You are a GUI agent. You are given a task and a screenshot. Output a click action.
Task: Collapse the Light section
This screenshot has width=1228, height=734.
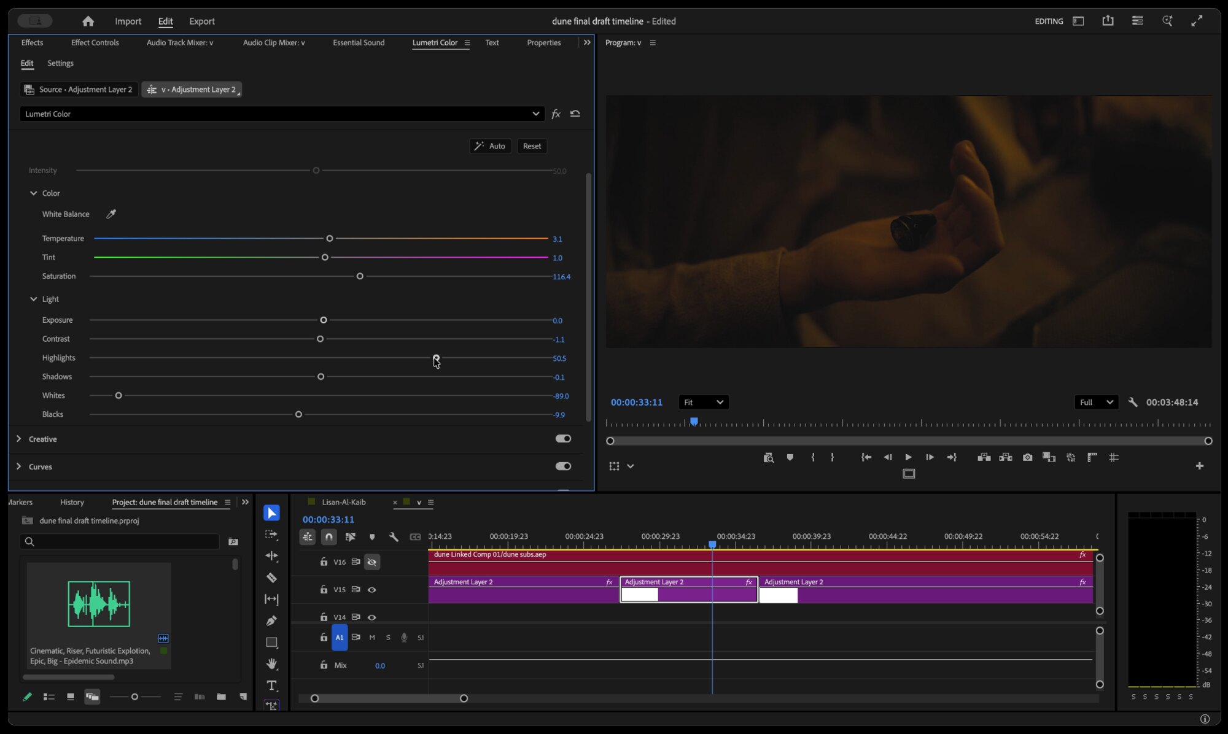click(34, 299)
